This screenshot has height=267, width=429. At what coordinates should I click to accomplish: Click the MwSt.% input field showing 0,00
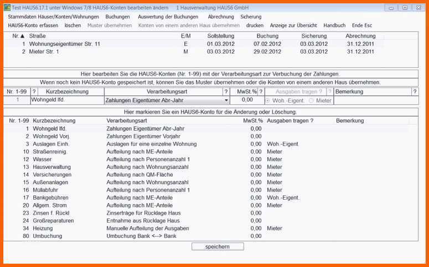246,100
